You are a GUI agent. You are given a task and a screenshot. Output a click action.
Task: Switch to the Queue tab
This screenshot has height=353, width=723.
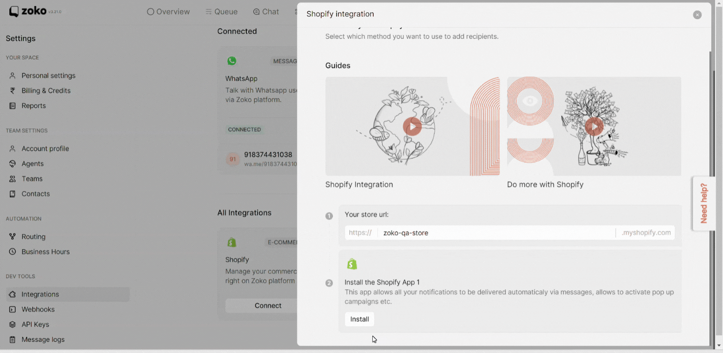[x=221, y=12]
